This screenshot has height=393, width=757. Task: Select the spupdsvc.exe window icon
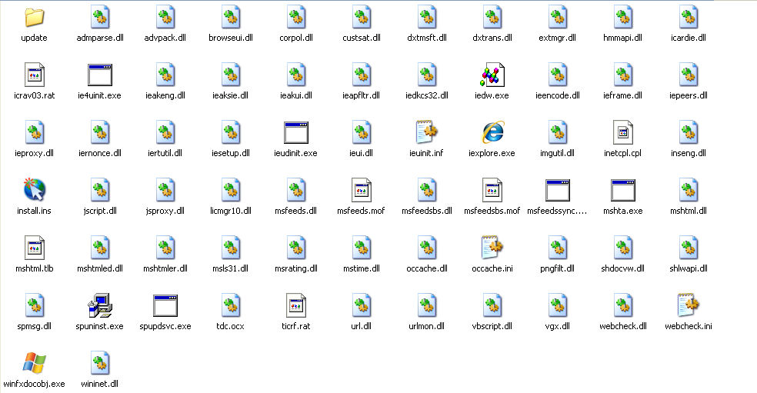click(165, 305)
